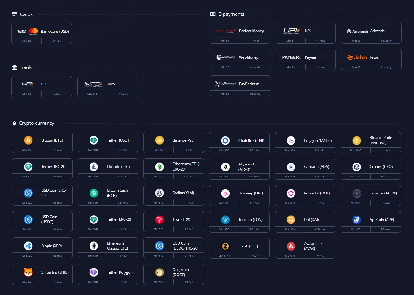Screen dimensions: 414x295
Task: Click the Ripple XRP icon
Action: tap(28, 246)
